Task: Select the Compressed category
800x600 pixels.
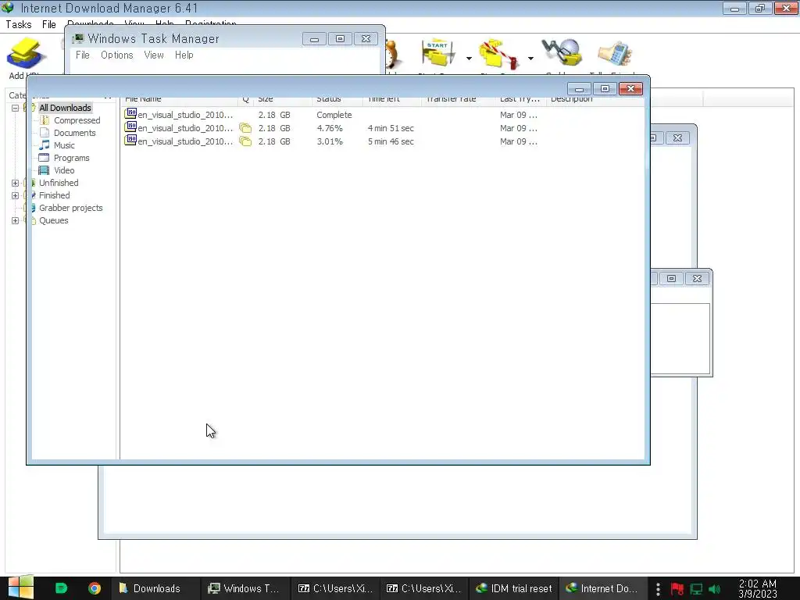Action: [77, 120]
